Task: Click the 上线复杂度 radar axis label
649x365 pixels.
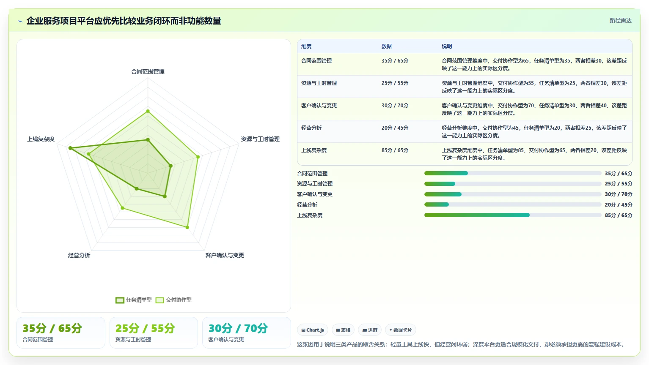Action: 41,139
